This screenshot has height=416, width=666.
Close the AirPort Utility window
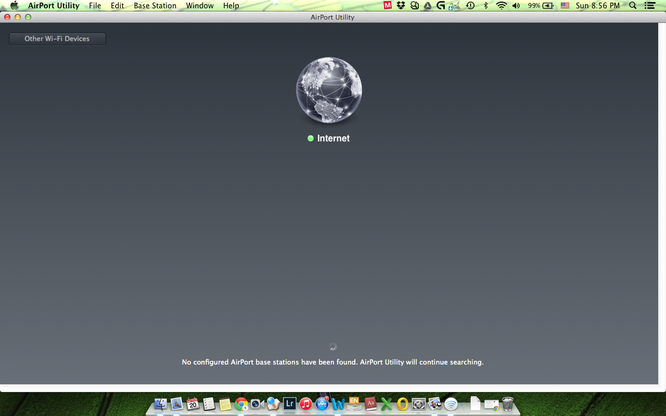coord(7,17)
